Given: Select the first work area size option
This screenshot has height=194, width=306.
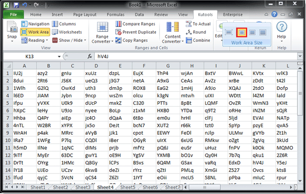Looking at the screenshot, I should (x=230, y=32).
